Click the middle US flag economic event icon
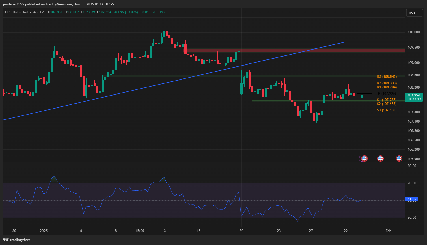427x245 pixels. (381, 158)
